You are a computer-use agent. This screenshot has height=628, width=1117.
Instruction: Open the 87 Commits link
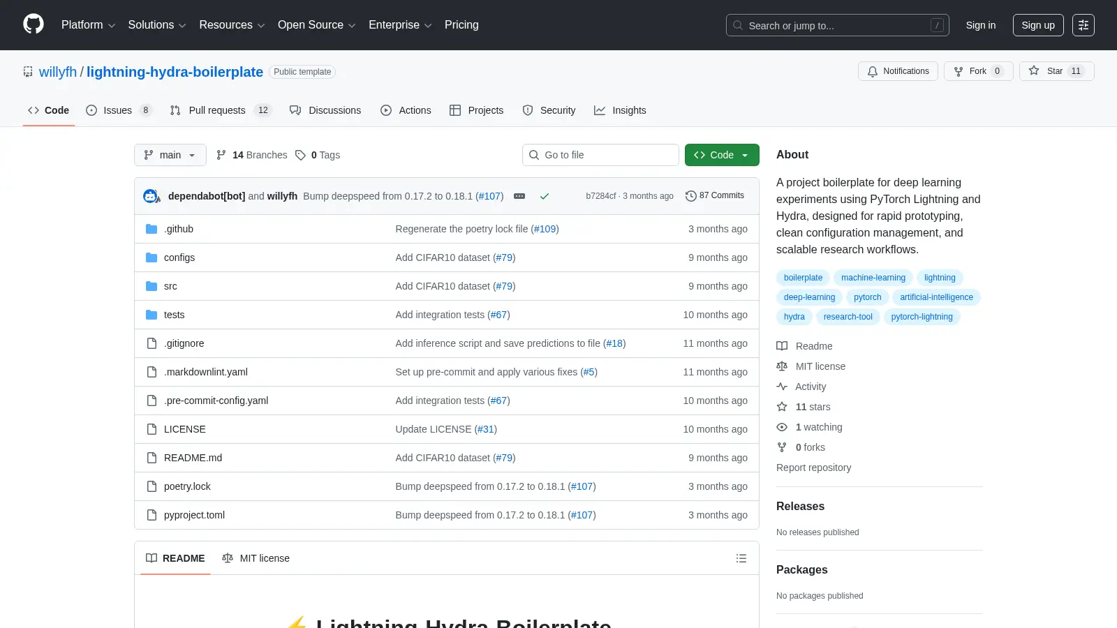point(715,196)
